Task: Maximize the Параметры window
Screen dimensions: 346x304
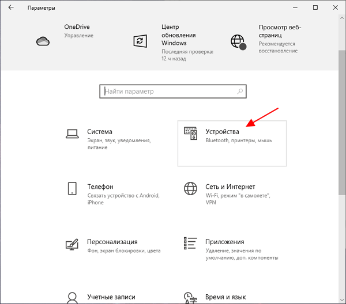Action: [x=315, y=7]
